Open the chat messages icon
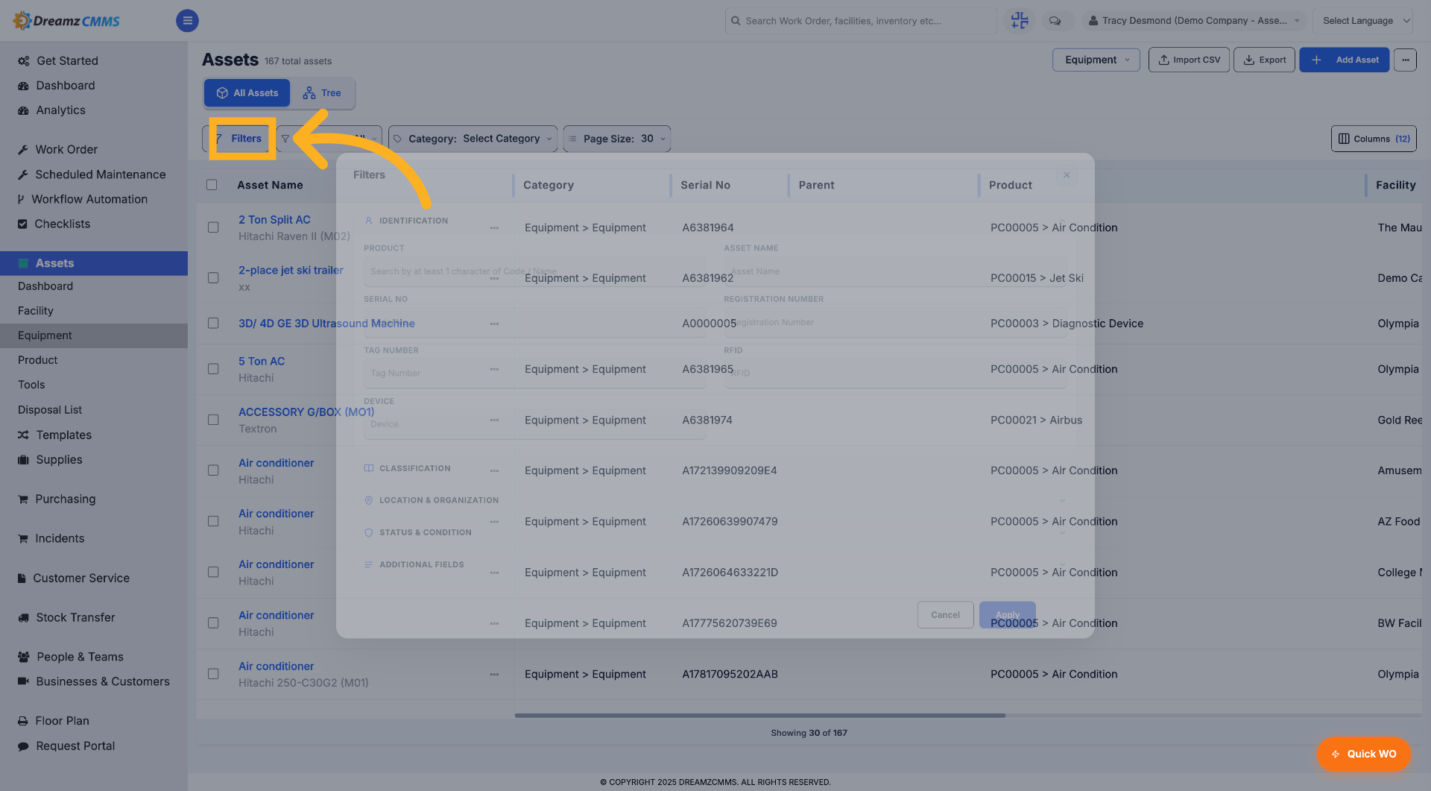Viewport: 1431px width, 791px height. pos(1055,21)
